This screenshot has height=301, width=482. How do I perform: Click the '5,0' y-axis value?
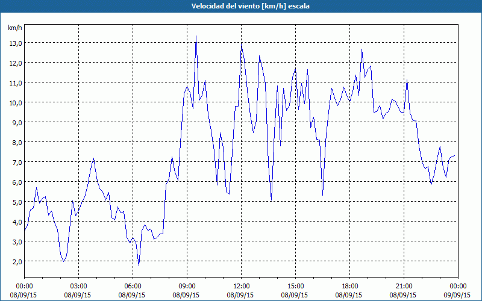coord(17,202)
